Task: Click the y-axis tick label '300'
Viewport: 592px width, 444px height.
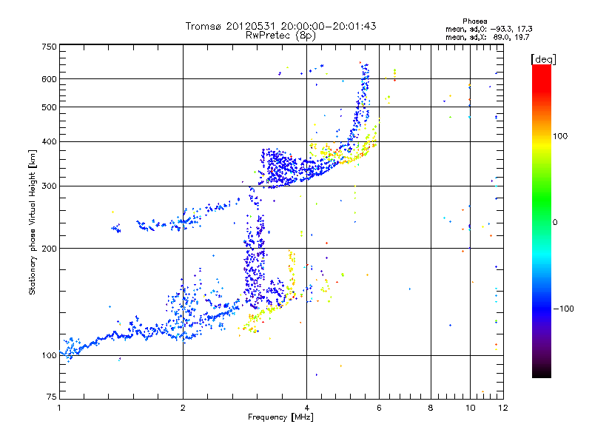Action: pos(49,186)
